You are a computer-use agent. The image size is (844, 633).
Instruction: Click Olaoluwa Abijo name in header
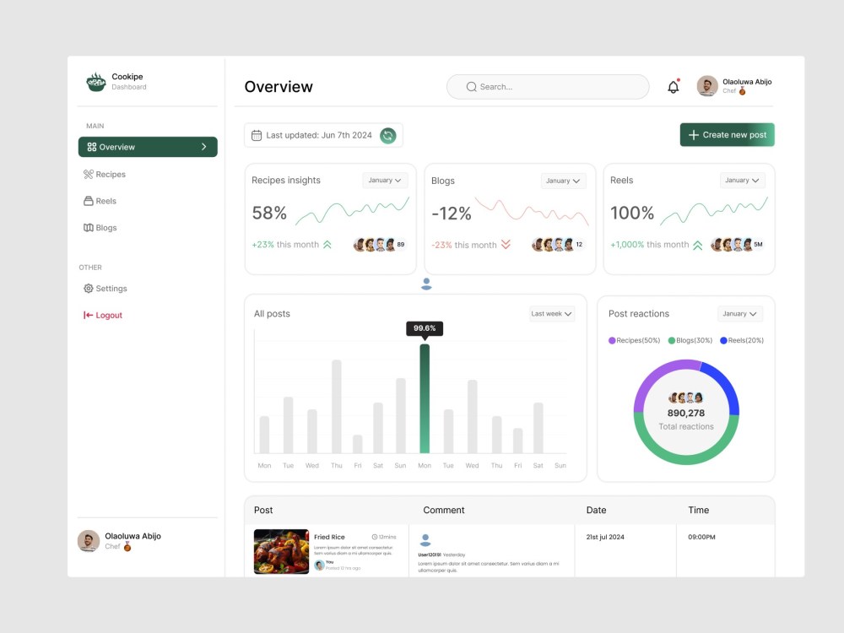pyautogui.click(x=747, y=82)
